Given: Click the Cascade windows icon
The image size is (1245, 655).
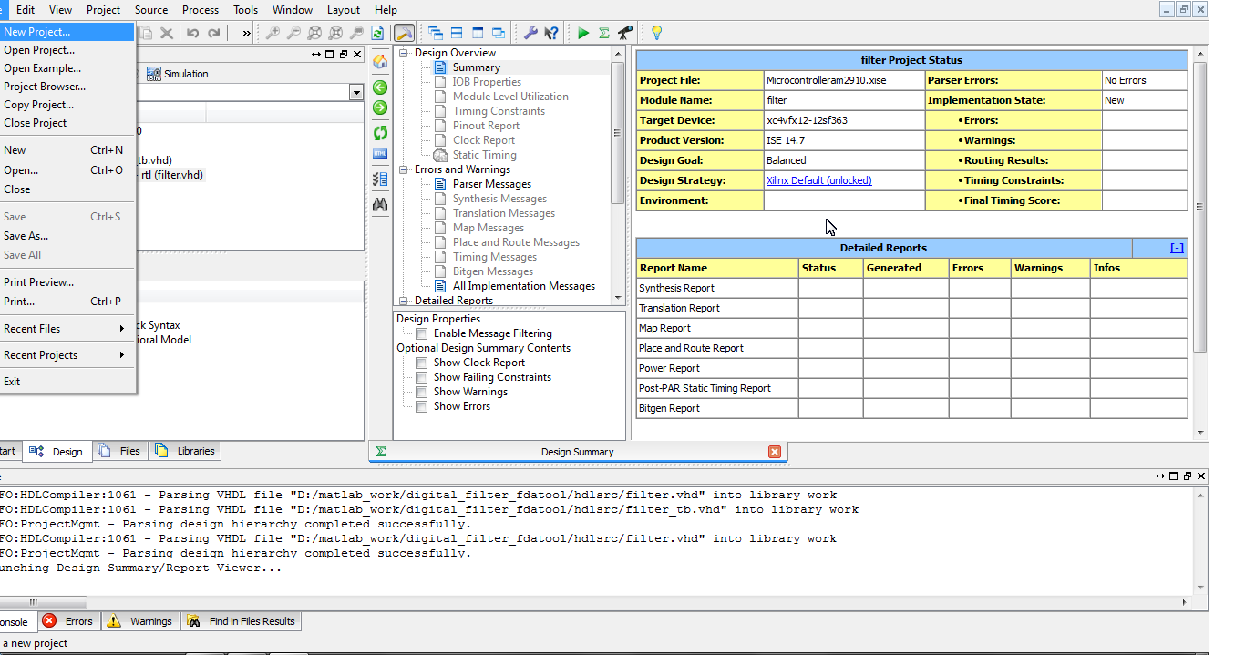Looking at the screenshot, I should pyautogui.click(x=435, y=33).
